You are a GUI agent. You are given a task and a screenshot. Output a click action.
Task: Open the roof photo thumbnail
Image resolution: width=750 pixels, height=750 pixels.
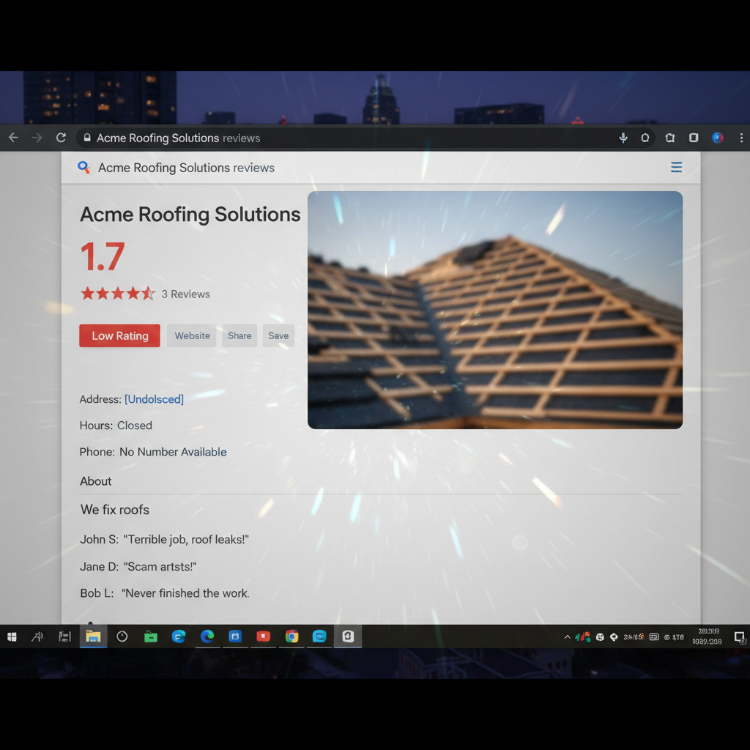[x=494, y=310]
